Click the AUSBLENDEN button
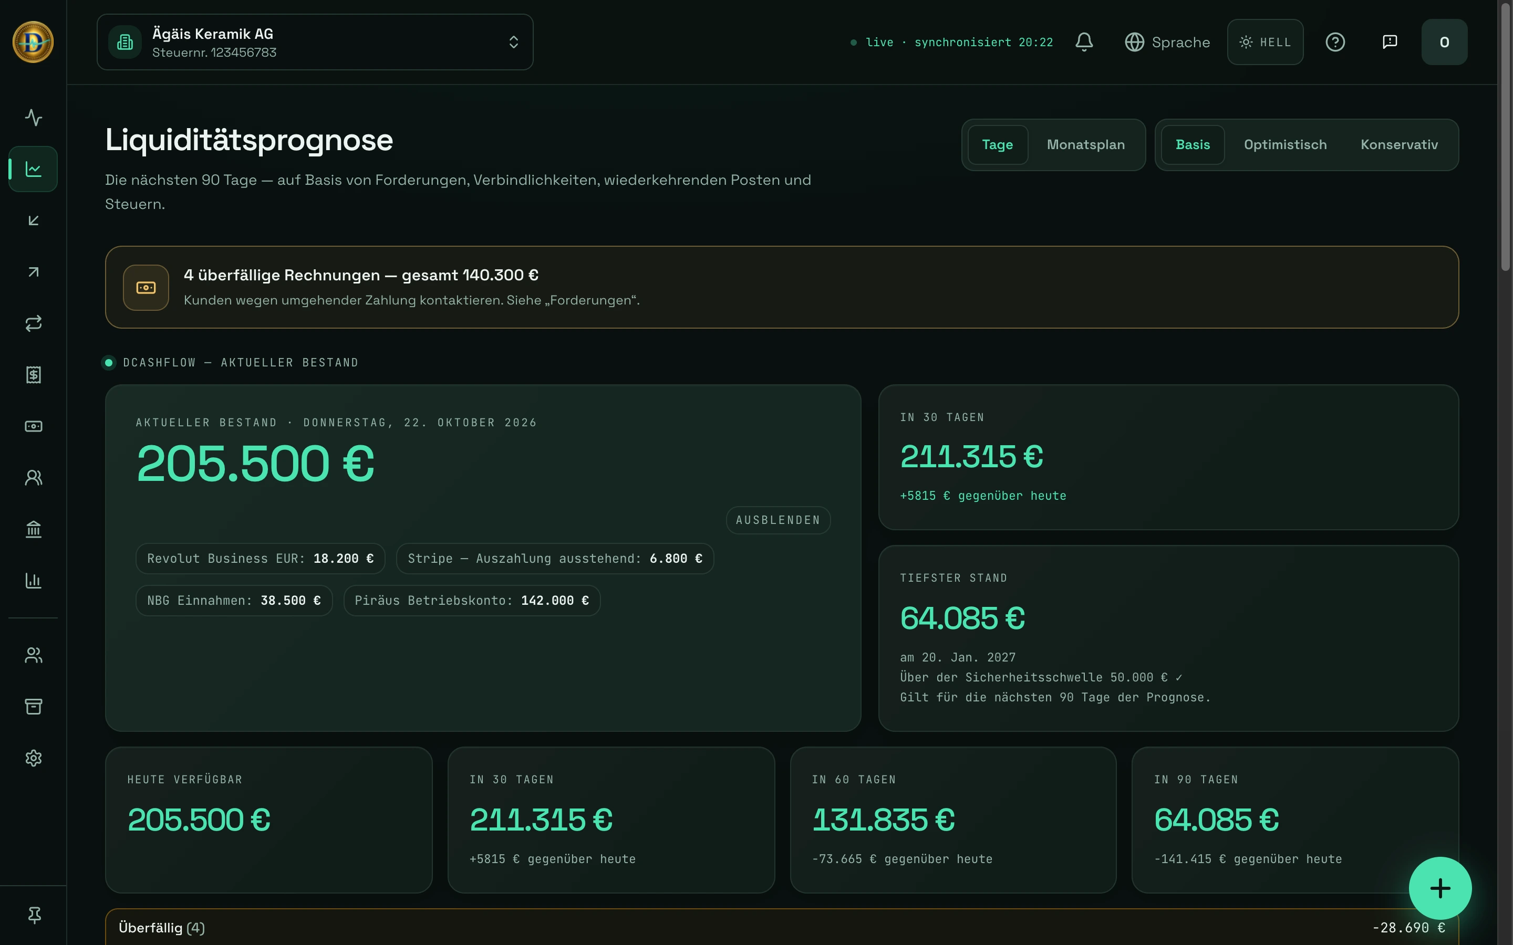1513x945 pixels. click(x=778, y=520)
